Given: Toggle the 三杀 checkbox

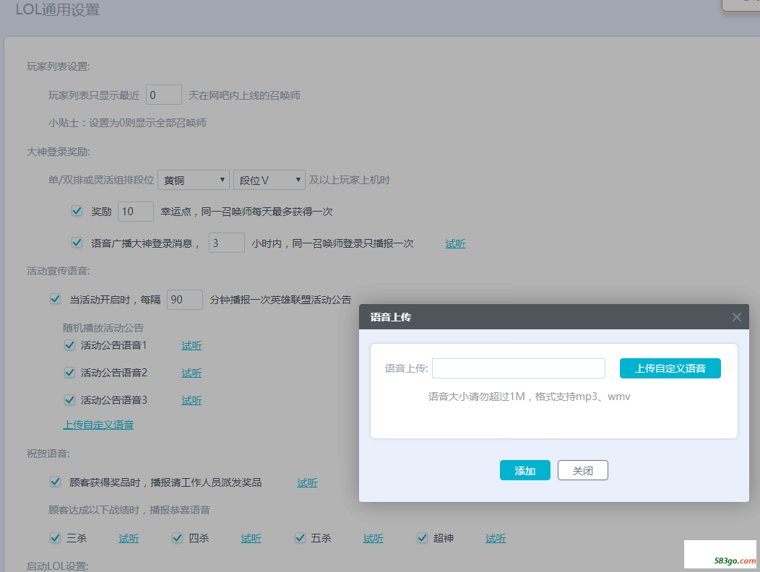Looking at the screenshot, I should pos(55,537).
